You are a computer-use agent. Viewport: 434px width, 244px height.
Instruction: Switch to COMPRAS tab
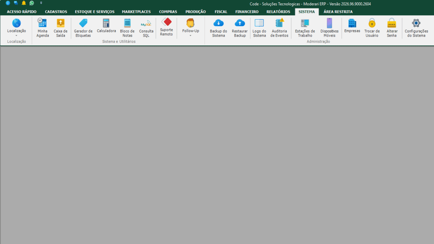tap(168, 12)
